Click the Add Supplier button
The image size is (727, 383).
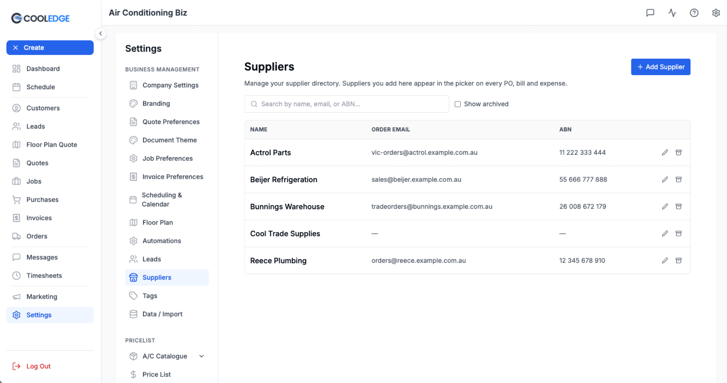pos(660,67)
